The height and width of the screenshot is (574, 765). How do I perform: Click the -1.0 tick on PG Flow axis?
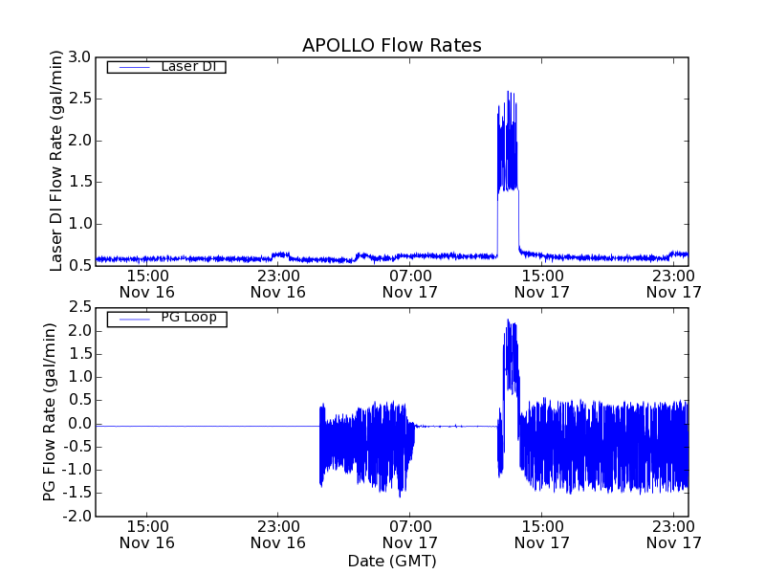coord(76,470)
